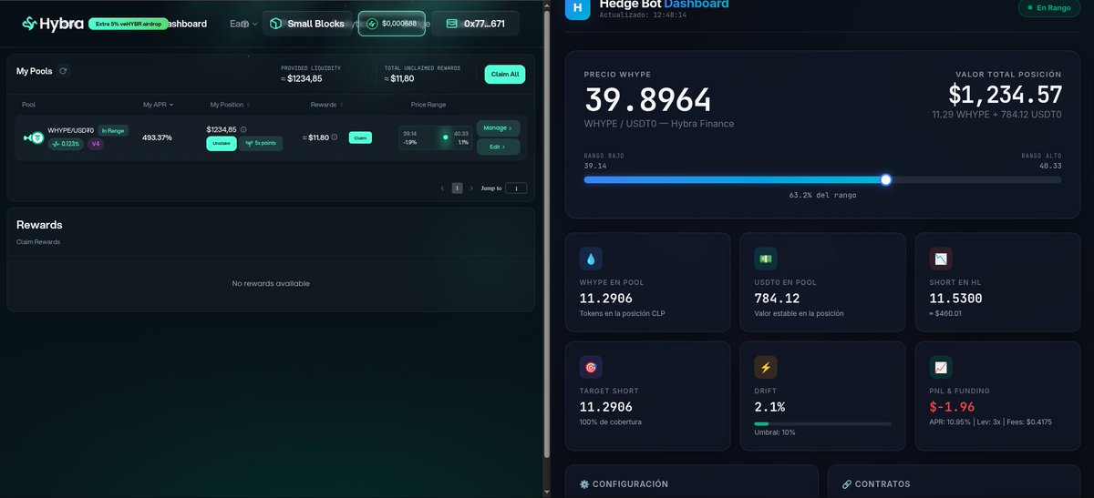
Task: Click the cube icon on Small Blocks button
Action: (275, 24)
